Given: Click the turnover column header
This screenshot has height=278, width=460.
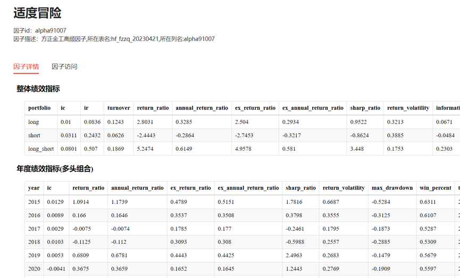Looking at the screenshot, I should [117, 108].
